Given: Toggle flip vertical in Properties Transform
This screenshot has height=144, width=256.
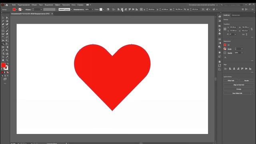Looking at the screenshot, I should coord(246,34).
